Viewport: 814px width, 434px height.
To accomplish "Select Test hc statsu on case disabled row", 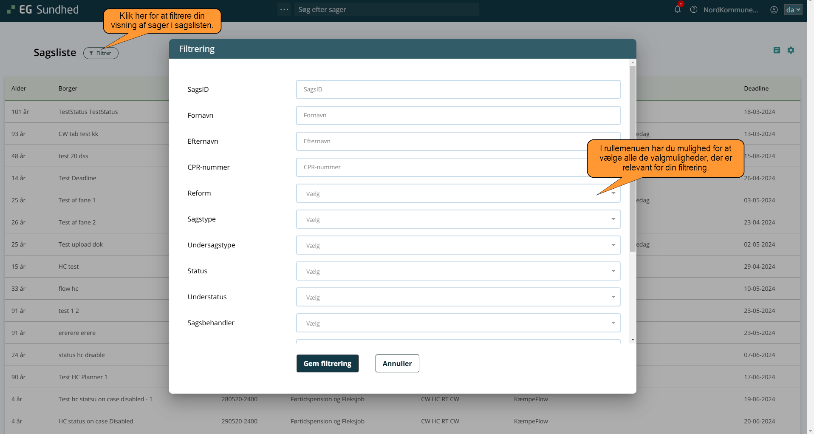I will point(402,399).
